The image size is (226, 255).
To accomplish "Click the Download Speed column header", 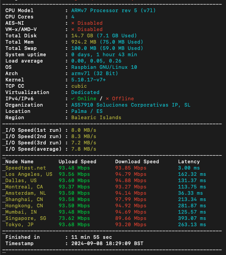I will pyautogui.click(x=137, y=161).
